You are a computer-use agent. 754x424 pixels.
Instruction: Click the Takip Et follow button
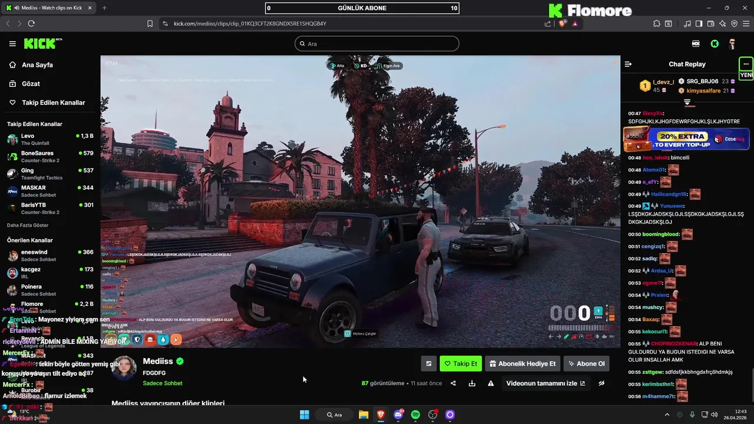click(461, 363)
